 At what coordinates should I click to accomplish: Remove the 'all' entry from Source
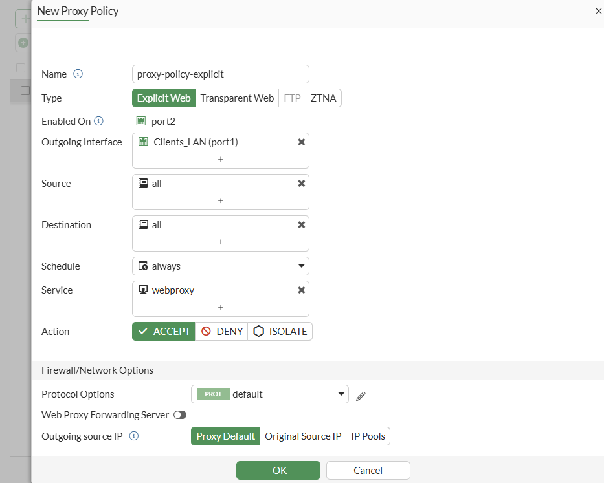coord(301,184)
